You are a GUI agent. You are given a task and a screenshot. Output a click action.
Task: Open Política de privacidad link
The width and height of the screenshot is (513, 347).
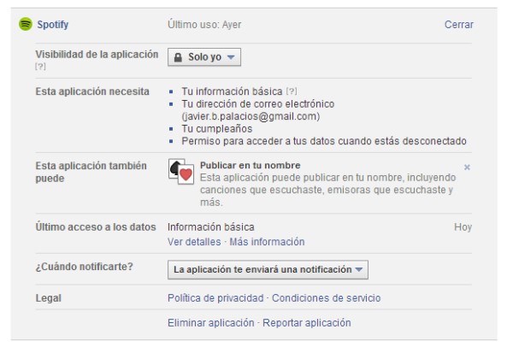click(215, 298)
